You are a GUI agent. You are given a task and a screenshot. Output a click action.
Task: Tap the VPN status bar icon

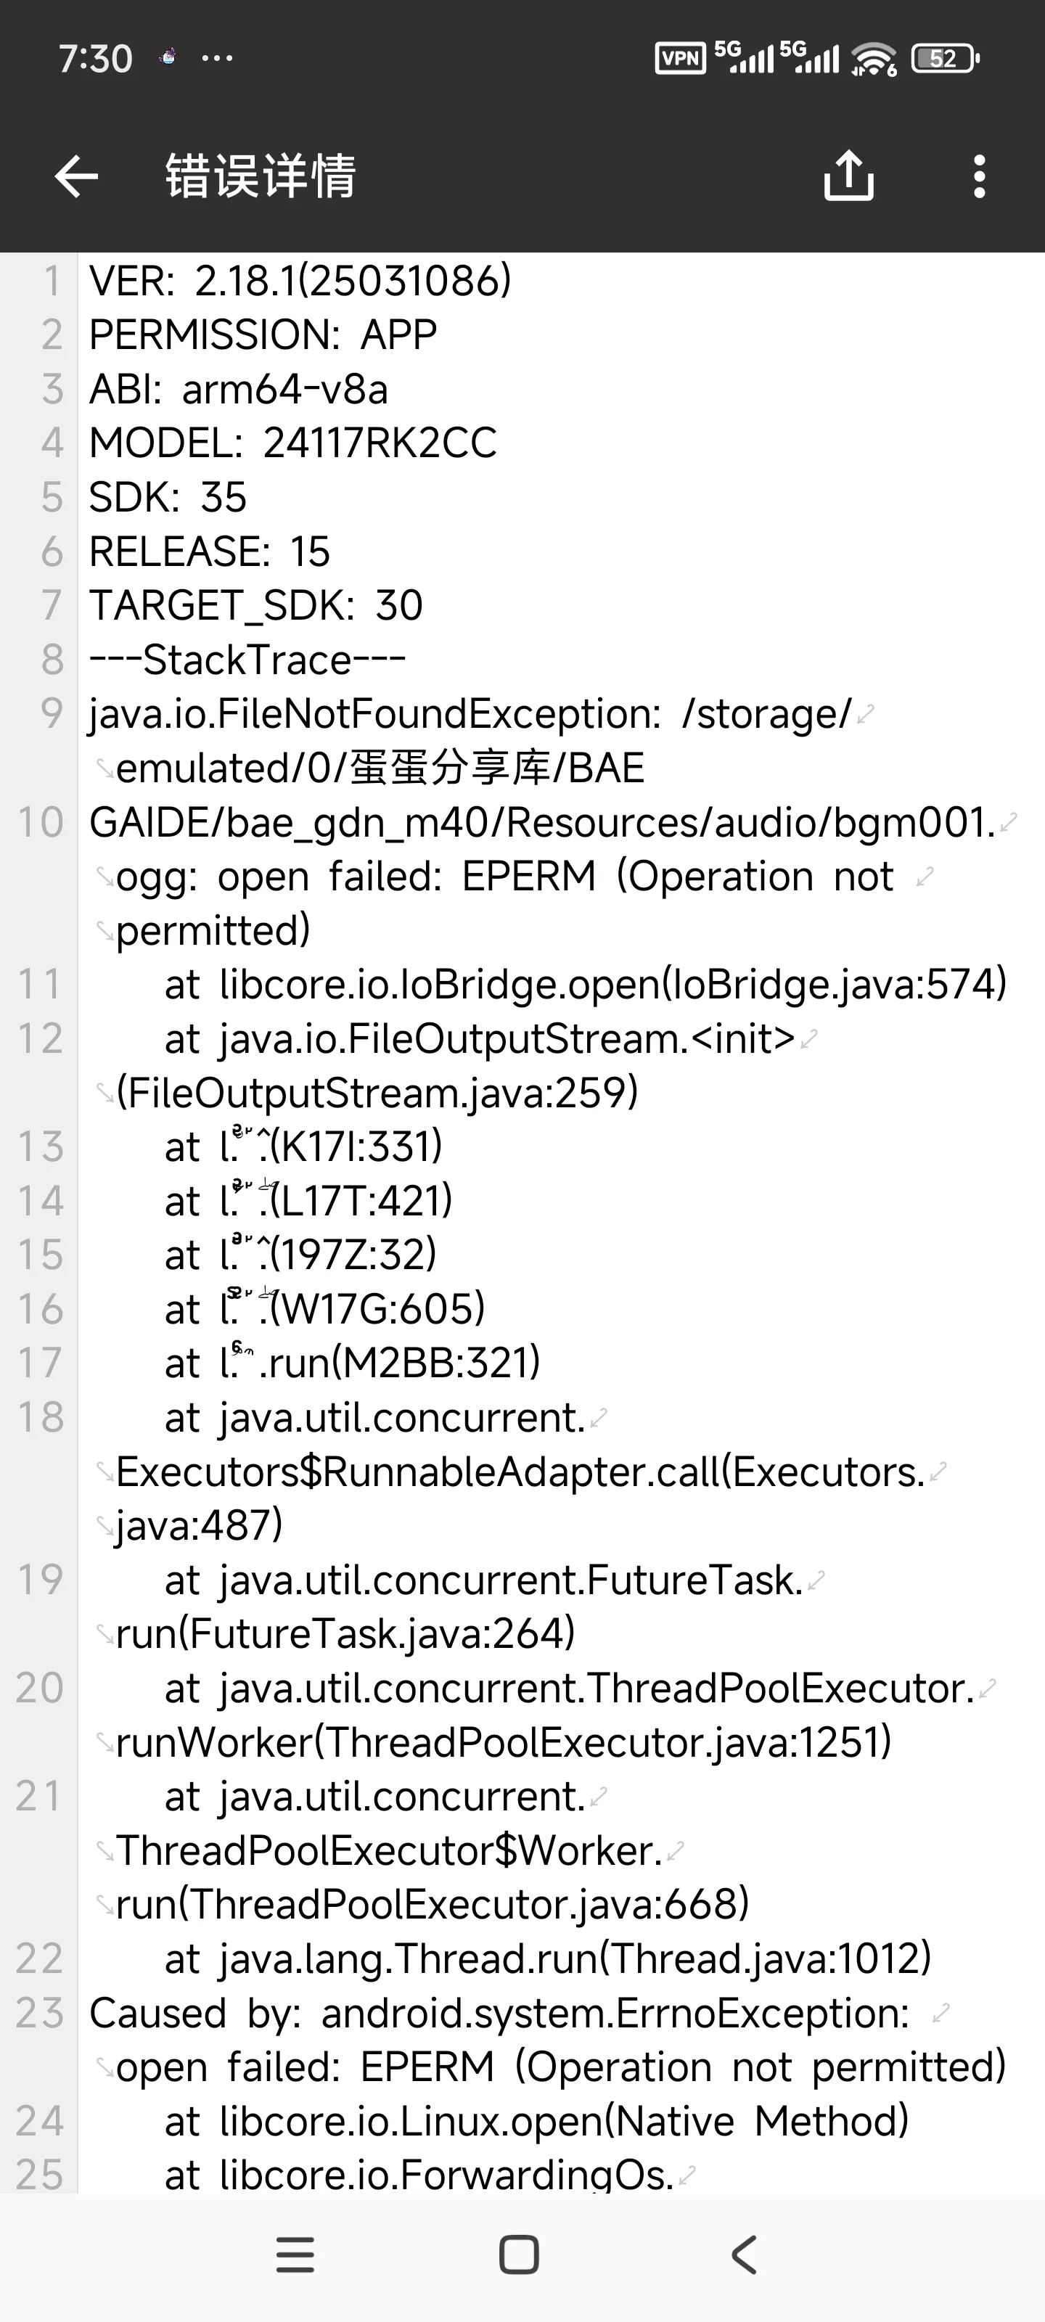(680, 60)
